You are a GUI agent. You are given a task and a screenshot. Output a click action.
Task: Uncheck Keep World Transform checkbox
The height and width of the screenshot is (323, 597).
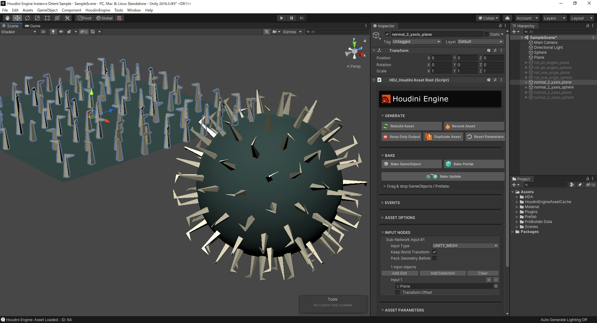coord(434,252)
